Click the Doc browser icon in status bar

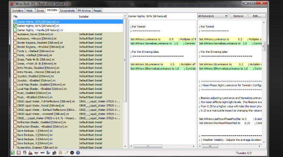tap(60, 153)
